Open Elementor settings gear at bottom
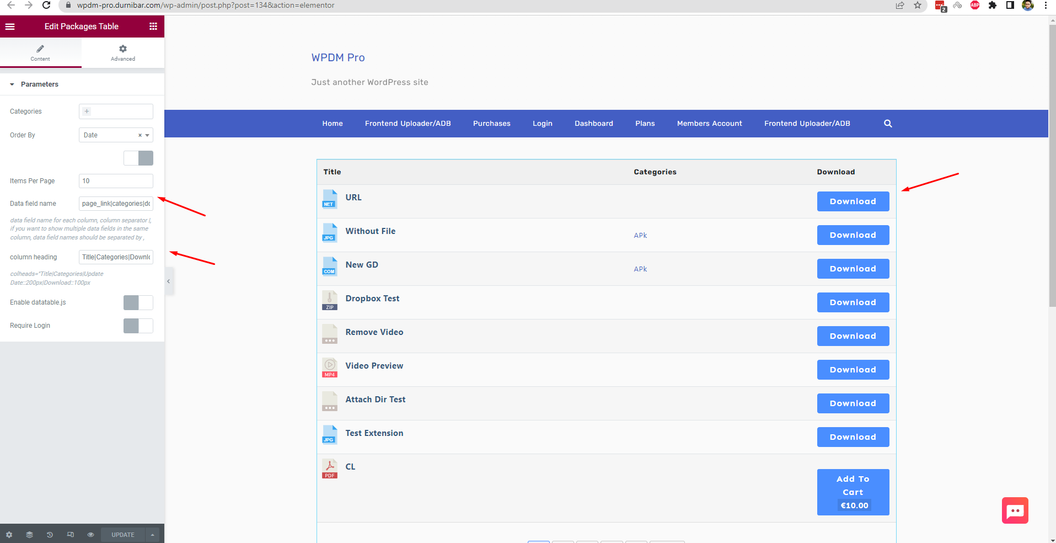1056x543 pixels. [9, 535]
